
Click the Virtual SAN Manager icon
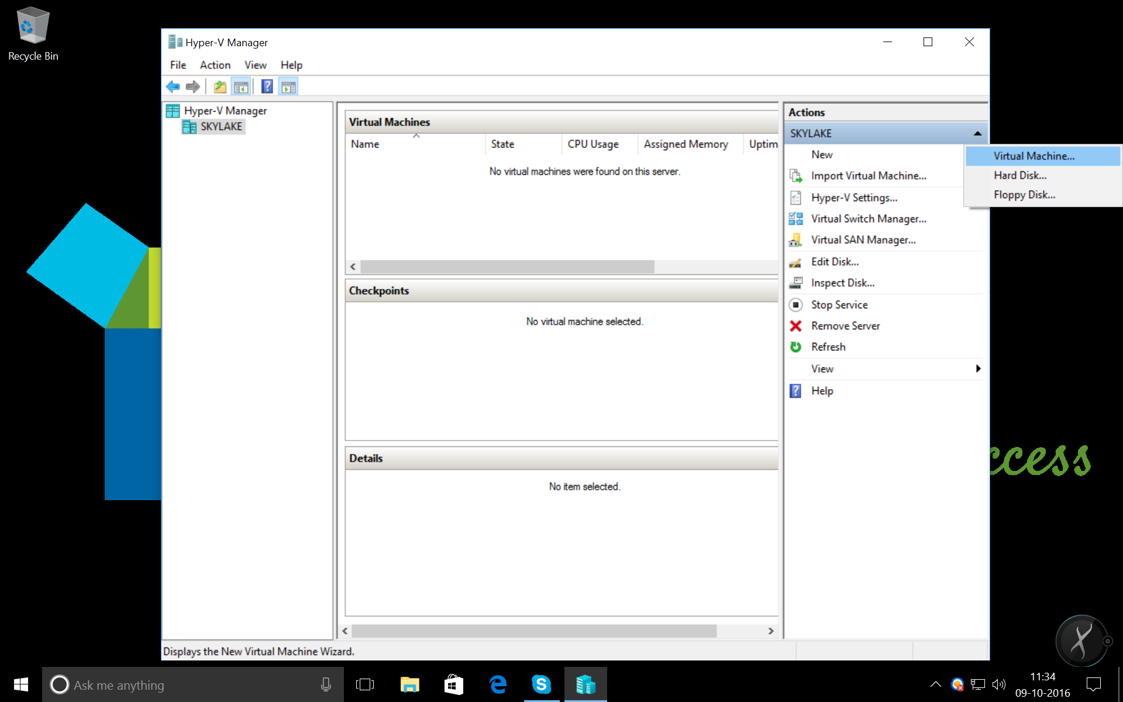coord(795,240)
